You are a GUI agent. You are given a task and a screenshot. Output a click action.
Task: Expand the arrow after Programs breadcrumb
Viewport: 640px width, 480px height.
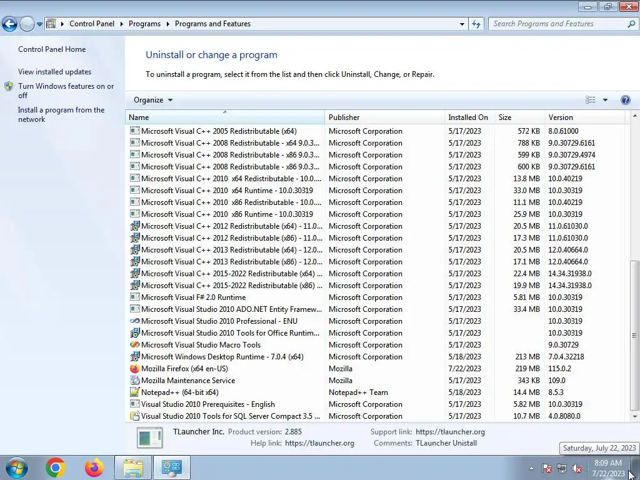(x=167, y=24)
